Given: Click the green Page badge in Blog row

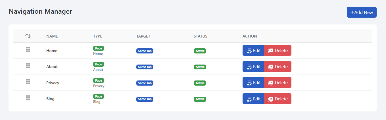Looking at the screenshot, I should click(x=99, y=96).
